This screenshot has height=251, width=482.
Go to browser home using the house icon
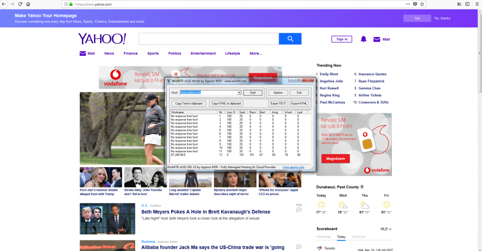click(28, 4)
